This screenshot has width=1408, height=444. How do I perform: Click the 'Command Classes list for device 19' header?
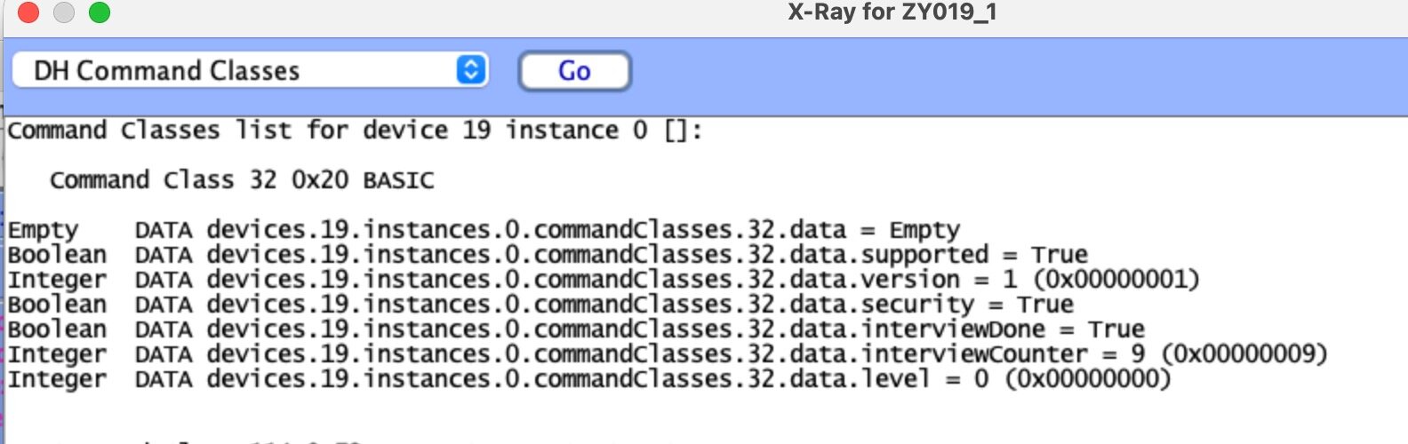pos(356,131)
